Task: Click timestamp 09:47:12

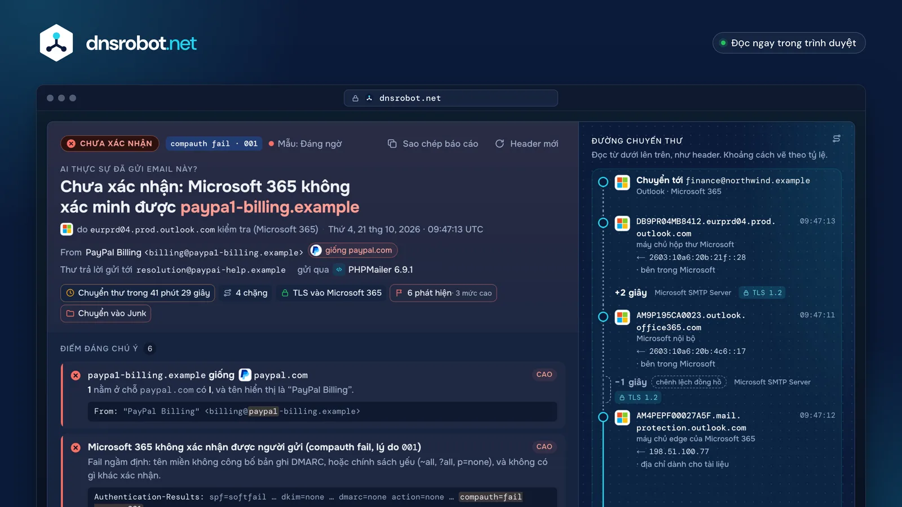Action: tap(817, 416)
